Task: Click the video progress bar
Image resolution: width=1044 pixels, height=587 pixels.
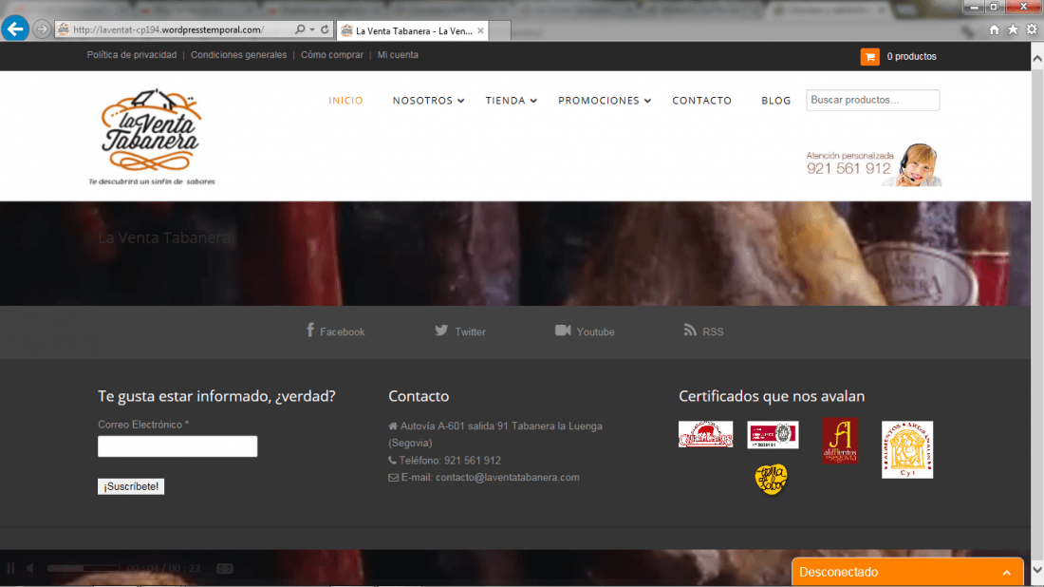Action: pos(84,568)
